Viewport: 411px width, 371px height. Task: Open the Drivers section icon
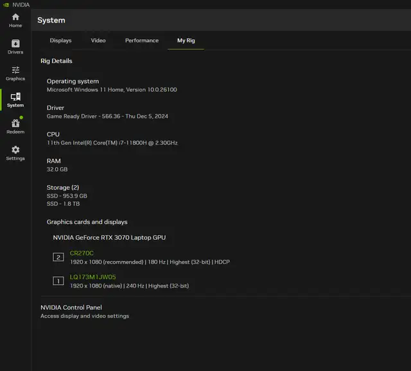(x=15, y=43)
